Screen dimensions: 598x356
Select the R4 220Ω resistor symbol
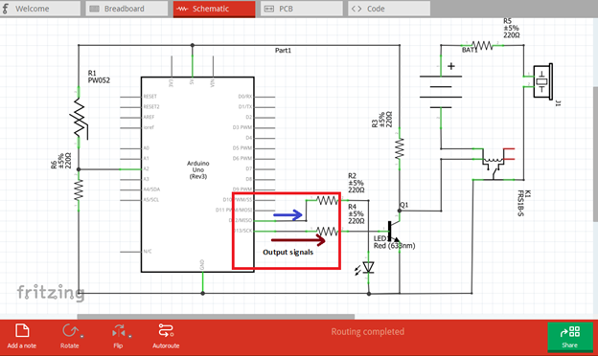click(x=328, y=232)
